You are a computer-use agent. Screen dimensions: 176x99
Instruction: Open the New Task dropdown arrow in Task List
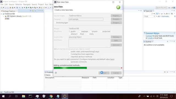[154, 14]
